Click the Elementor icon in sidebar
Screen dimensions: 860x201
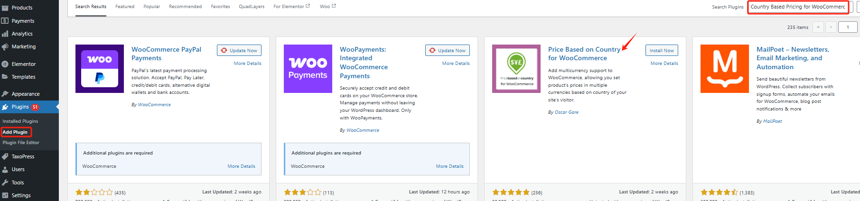[5, 64]
